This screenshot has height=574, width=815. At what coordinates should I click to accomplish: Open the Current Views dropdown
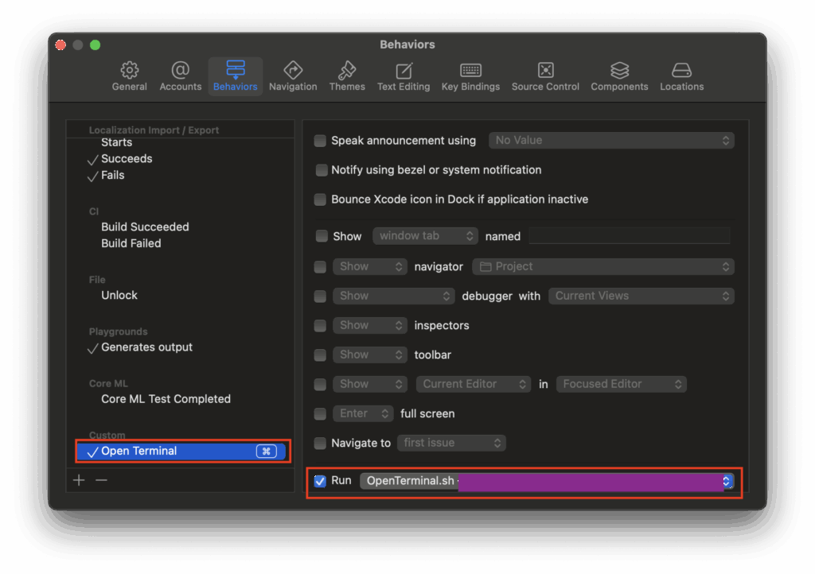(x=641, y=296)
